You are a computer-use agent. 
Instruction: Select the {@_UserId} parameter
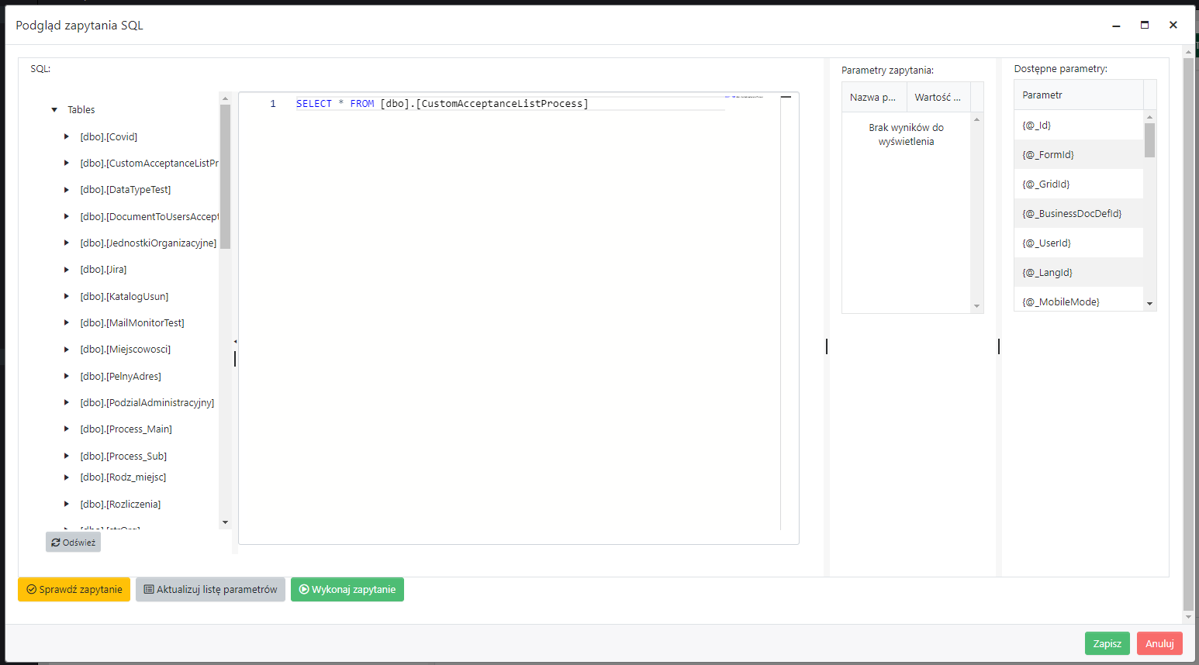click(x=1078, y=243)
